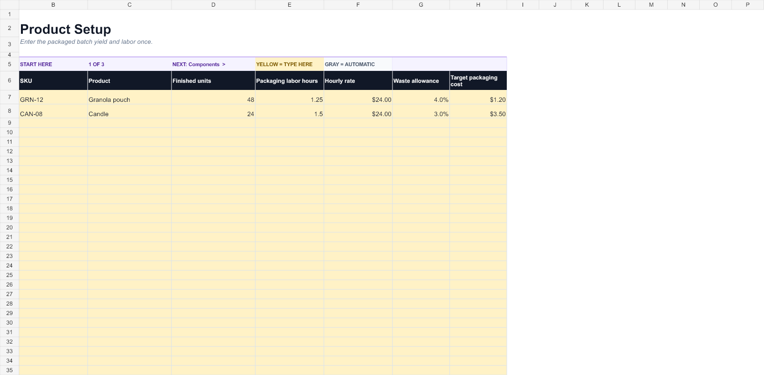The height and width of the screenshot is (375, 764).
Task: Click the 'CAN-08' SKU cell
Action: point(53,111)
